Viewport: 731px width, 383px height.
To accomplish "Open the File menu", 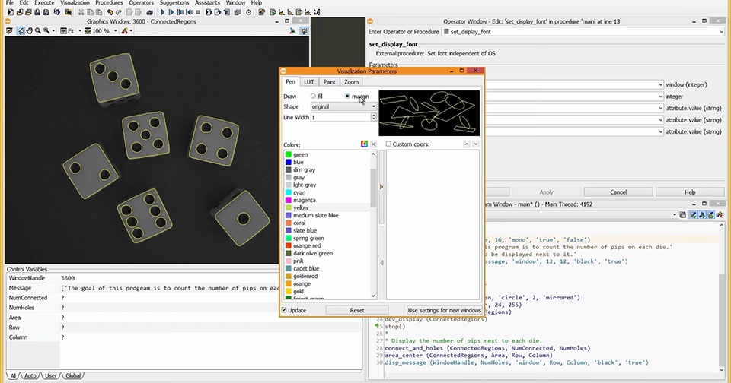I will [x=10, y=2].
